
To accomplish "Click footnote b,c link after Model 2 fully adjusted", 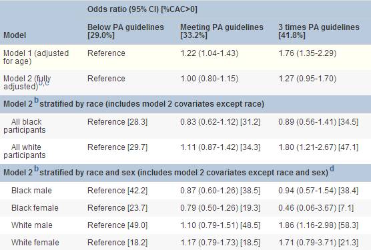I will (44, 83).
